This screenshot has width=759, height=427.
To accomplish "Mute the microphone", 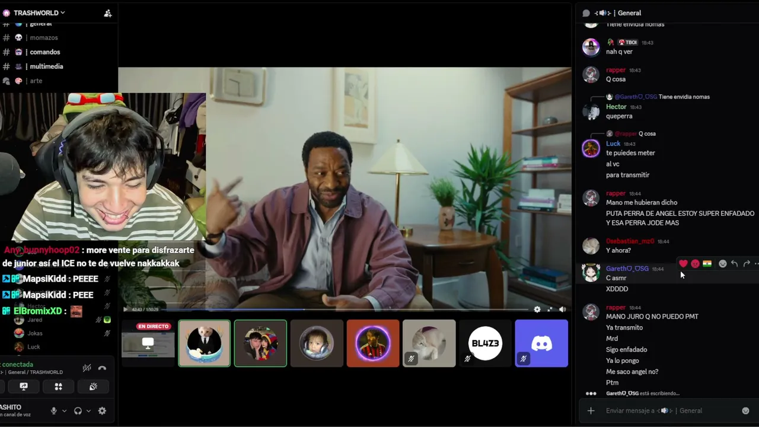I will pos(53,411).
